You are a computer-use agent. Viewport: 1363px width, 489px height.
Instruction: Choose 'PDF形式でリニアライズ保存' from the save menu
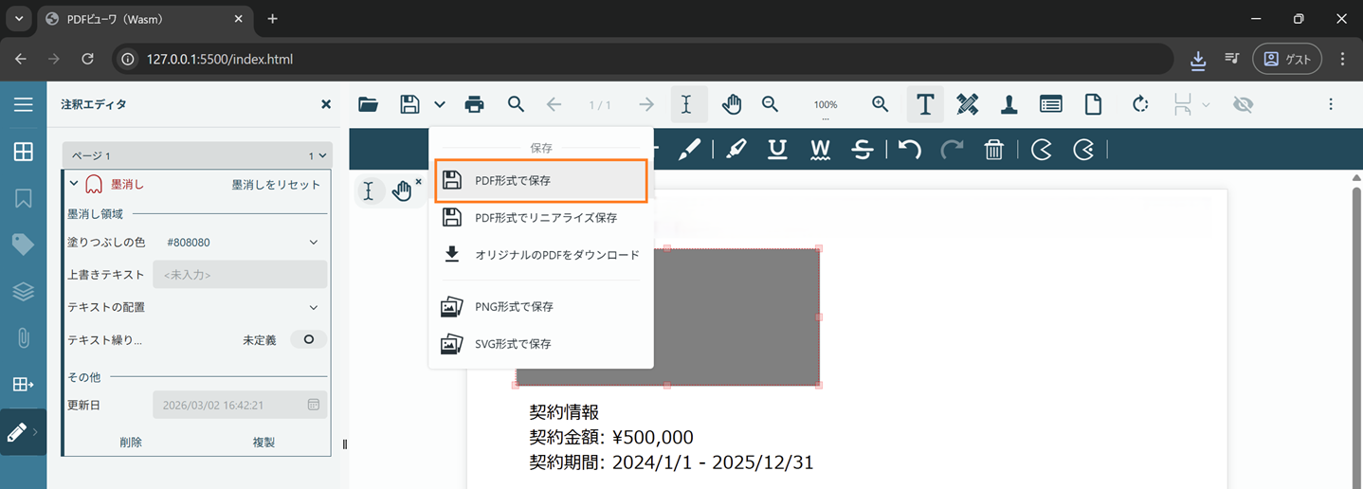[x=541, y=218]
